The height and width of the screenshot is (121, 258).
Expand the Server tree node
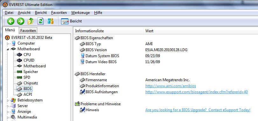coord(8,106)
